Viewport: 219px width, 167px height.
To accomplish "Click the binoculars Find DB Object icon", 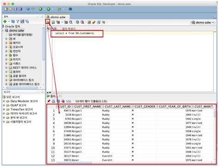I will [x=70, y=9].
